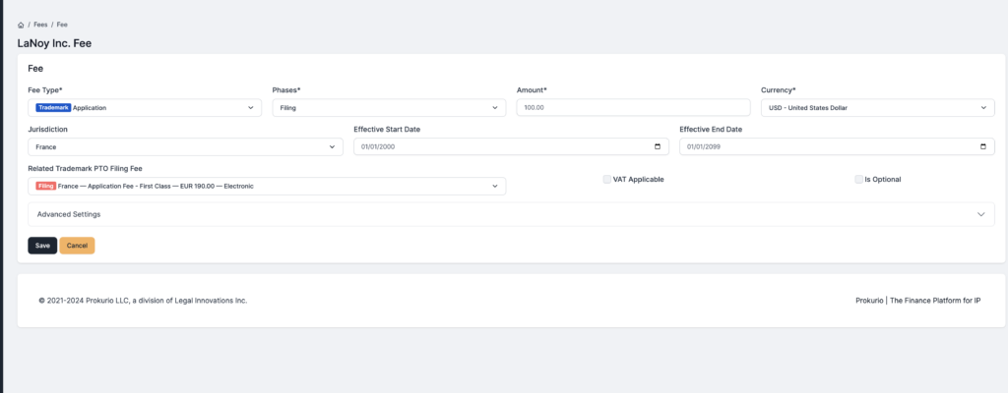Open the Jurisdiction dropdown showing France
1008x393 pixels.
click(186, 147)
